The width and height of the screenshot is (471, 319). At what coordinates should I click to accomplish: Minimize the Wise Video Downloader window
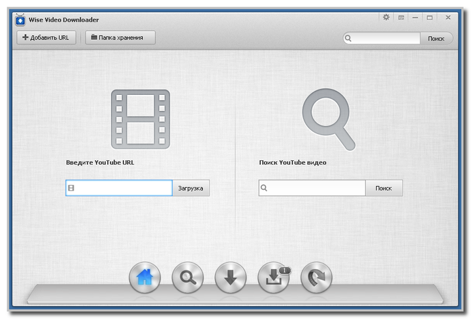(x=415, y=17)
